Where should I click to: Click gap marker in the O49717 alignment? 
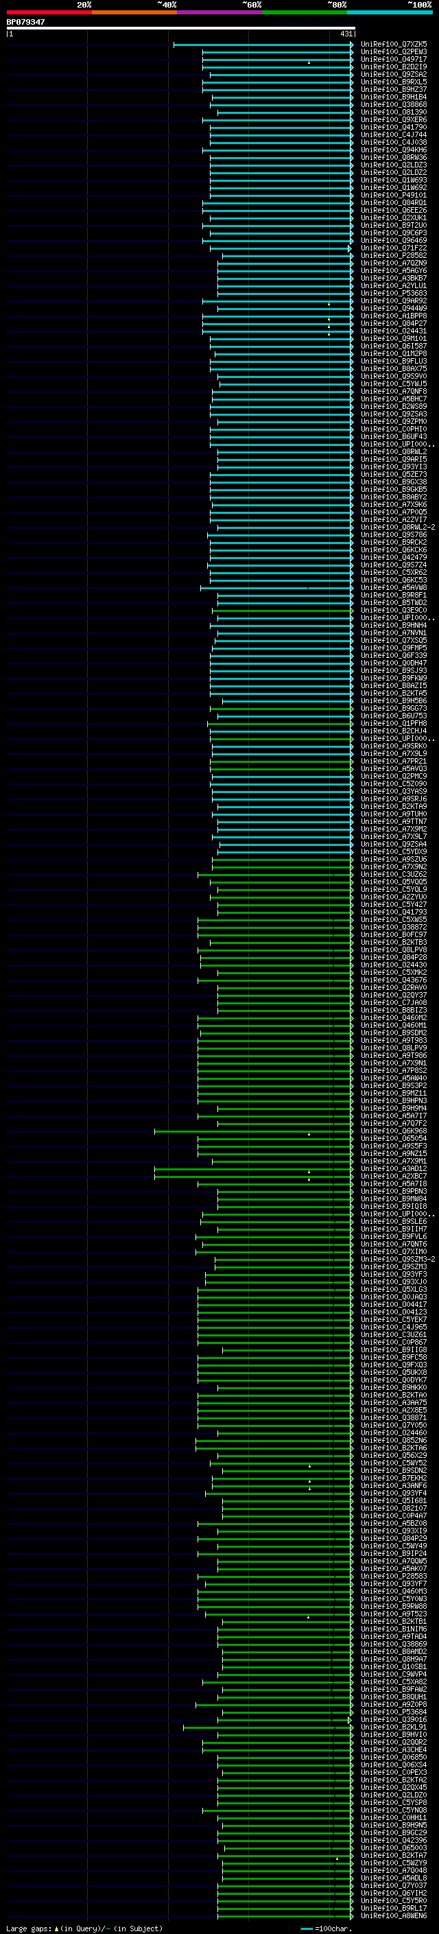pos(309,62)
